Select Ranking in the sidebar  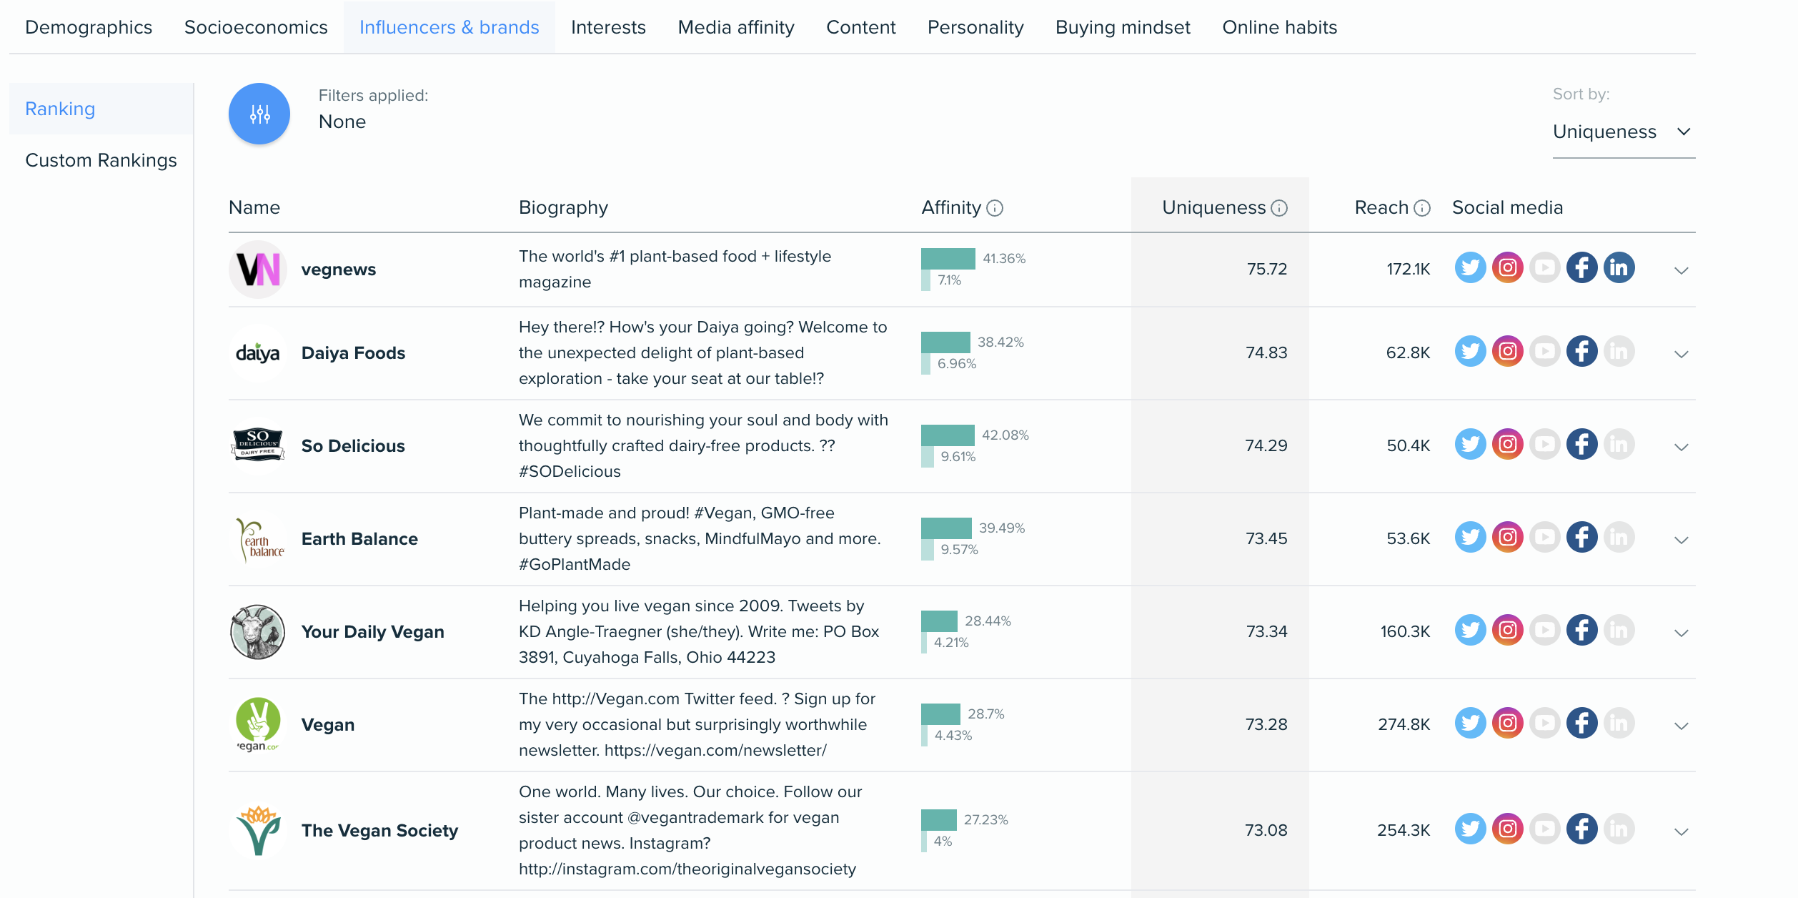101,109
